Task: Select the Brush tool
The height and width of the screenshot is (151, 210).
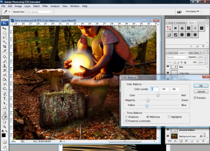Action: 5,62
